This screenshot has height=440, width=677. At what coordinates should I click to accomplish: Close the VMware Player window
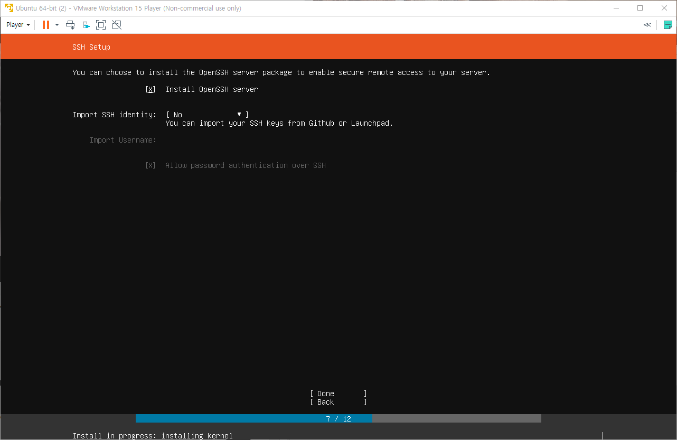click(664, 8)
